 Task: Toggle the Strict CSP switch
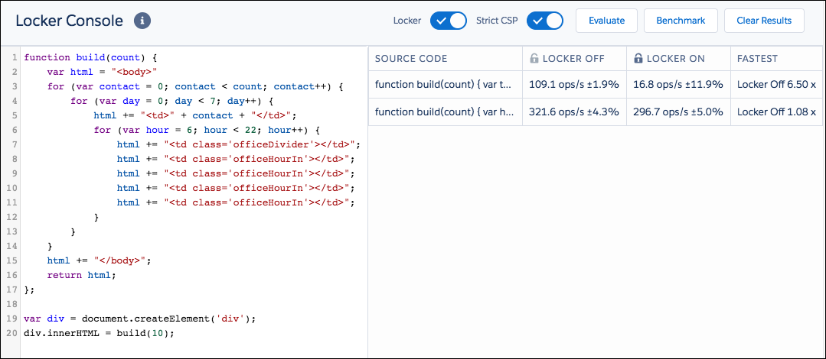click(545, 21)
